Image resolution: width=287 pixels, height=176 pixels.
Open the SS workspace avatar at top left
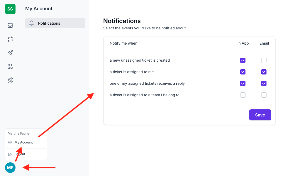pyautogui.click(x=10, y=9)
